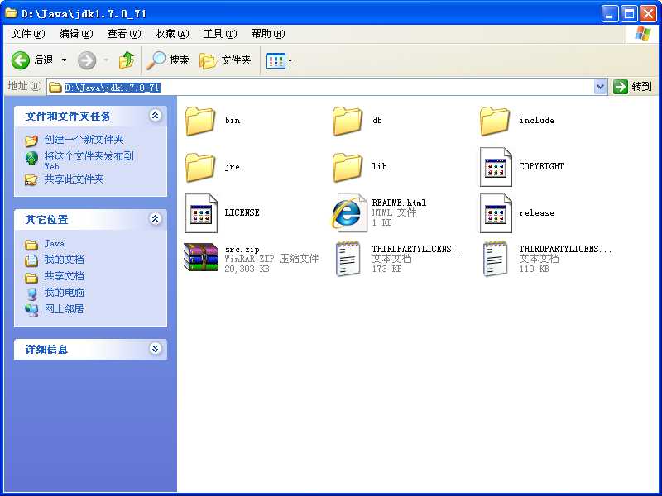
Task: Click the 我的电脑 link
Action: pos(65,293)
